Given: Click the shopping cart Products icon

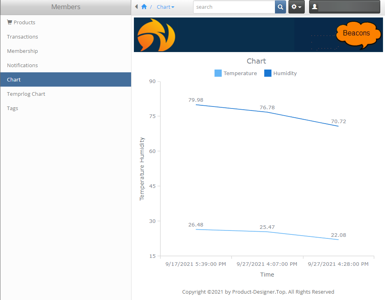Looking at the screenshot, I should 10,22.
